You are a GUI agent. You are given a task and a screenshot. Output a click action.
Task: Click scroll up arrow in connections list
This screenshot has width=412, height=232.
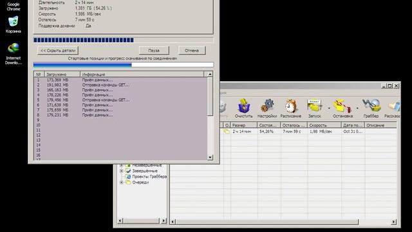(x=210, y=75)
